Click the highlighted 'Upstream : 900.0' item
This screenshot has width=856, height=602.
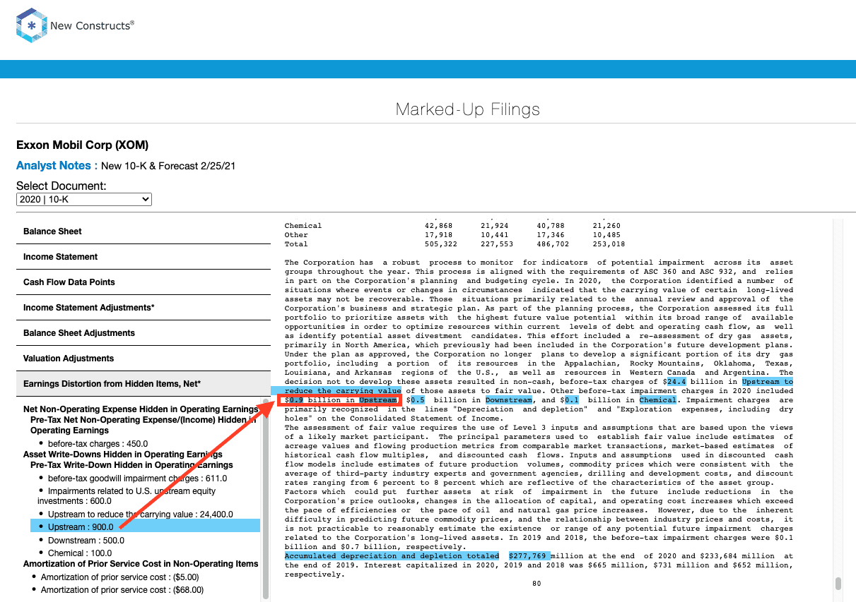(145, 526)
